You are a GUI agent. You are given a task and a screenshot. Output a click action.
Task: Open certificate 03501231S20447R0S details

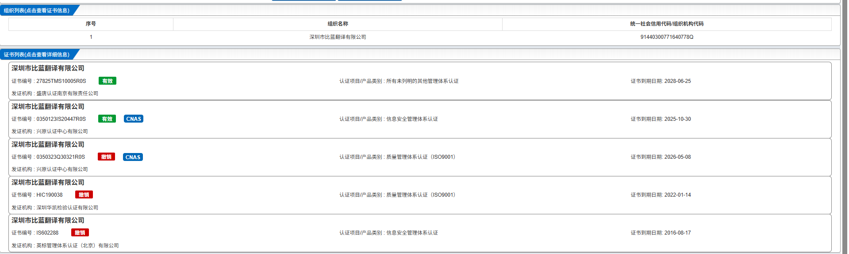point(420,119)
